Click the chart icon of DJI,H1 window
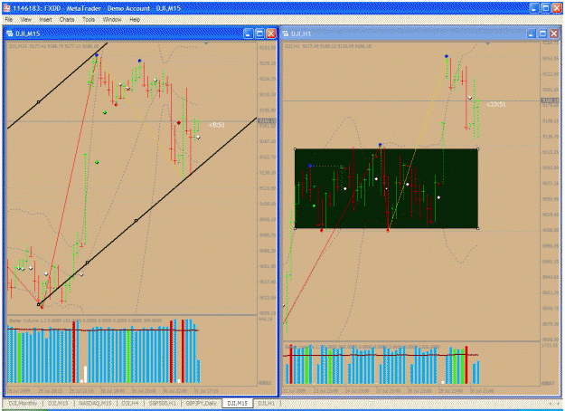The width and height of the screenshot is (565, 411). [286, 33]
